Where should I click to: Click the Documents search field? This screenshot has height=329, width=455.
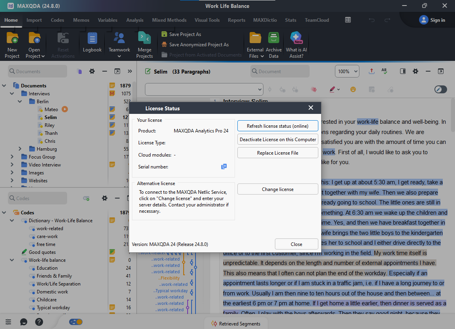37,71
